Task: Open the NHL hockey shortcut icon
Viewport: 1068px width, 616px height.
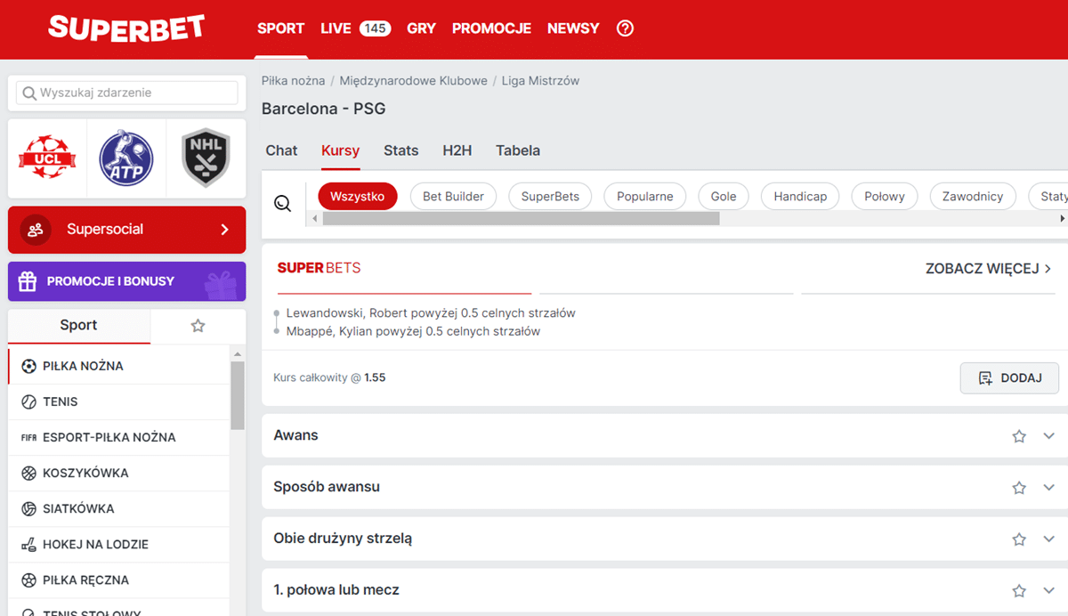Action: click(206, 158)
